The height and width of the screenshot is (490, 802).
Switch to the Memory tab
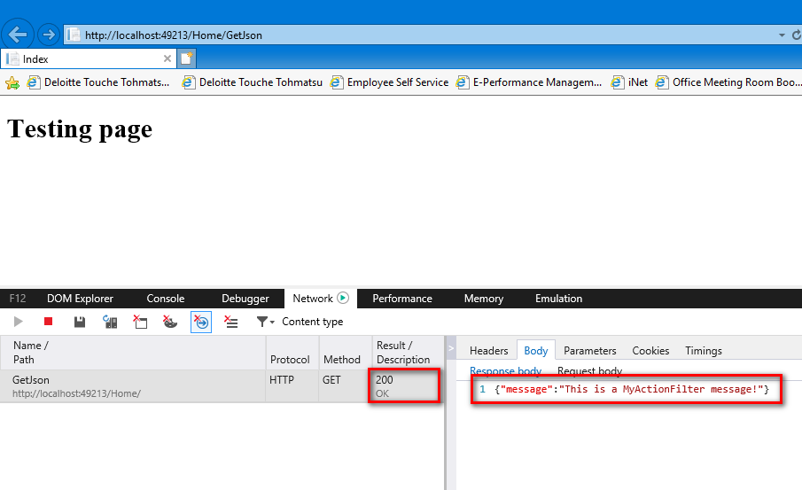coord(483,299)
